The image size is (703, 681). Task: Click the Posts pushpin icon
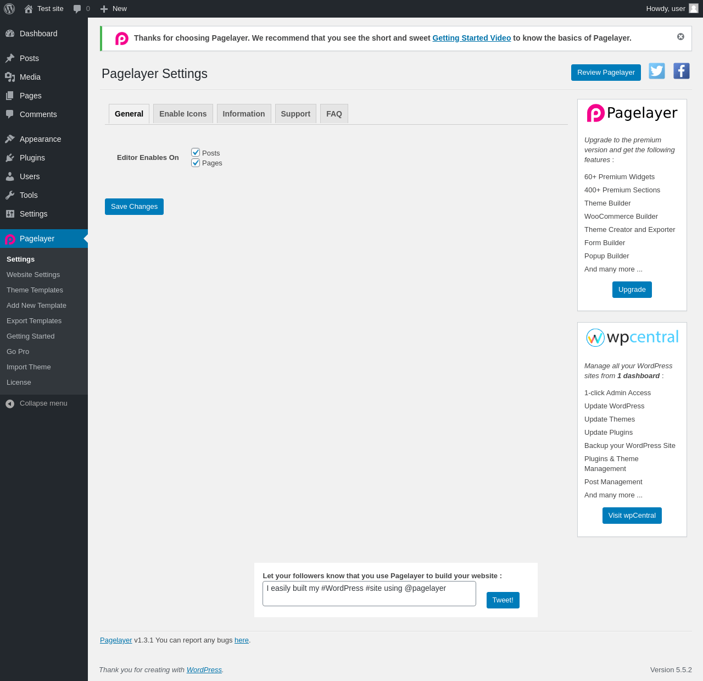10,58
